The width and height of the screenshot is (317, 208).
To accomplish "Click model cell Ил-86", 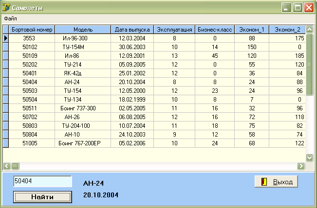I will click(x=83, y=56).
